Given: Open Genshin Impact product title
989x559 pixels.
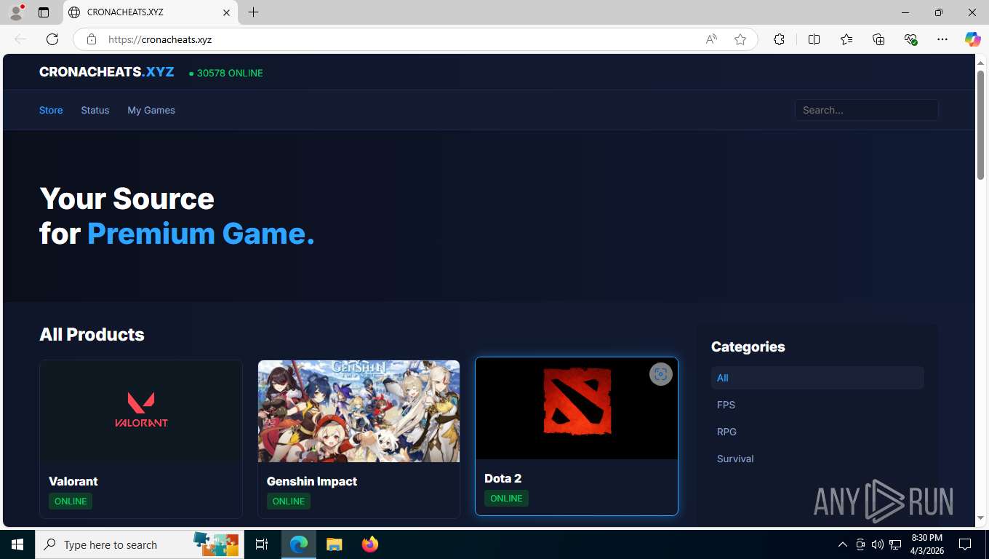Looking at the screenshot, I should coord(312,481).
